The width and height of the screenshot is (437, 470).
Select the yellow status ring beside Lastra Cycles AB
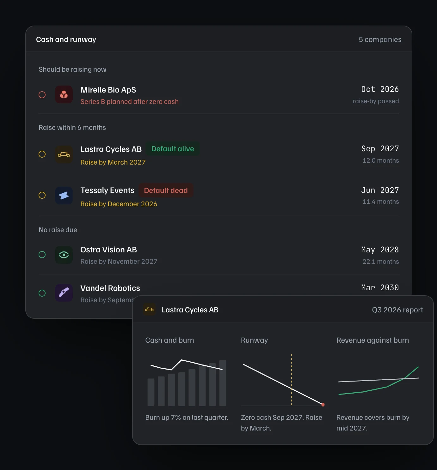click(x=42, y=154)
